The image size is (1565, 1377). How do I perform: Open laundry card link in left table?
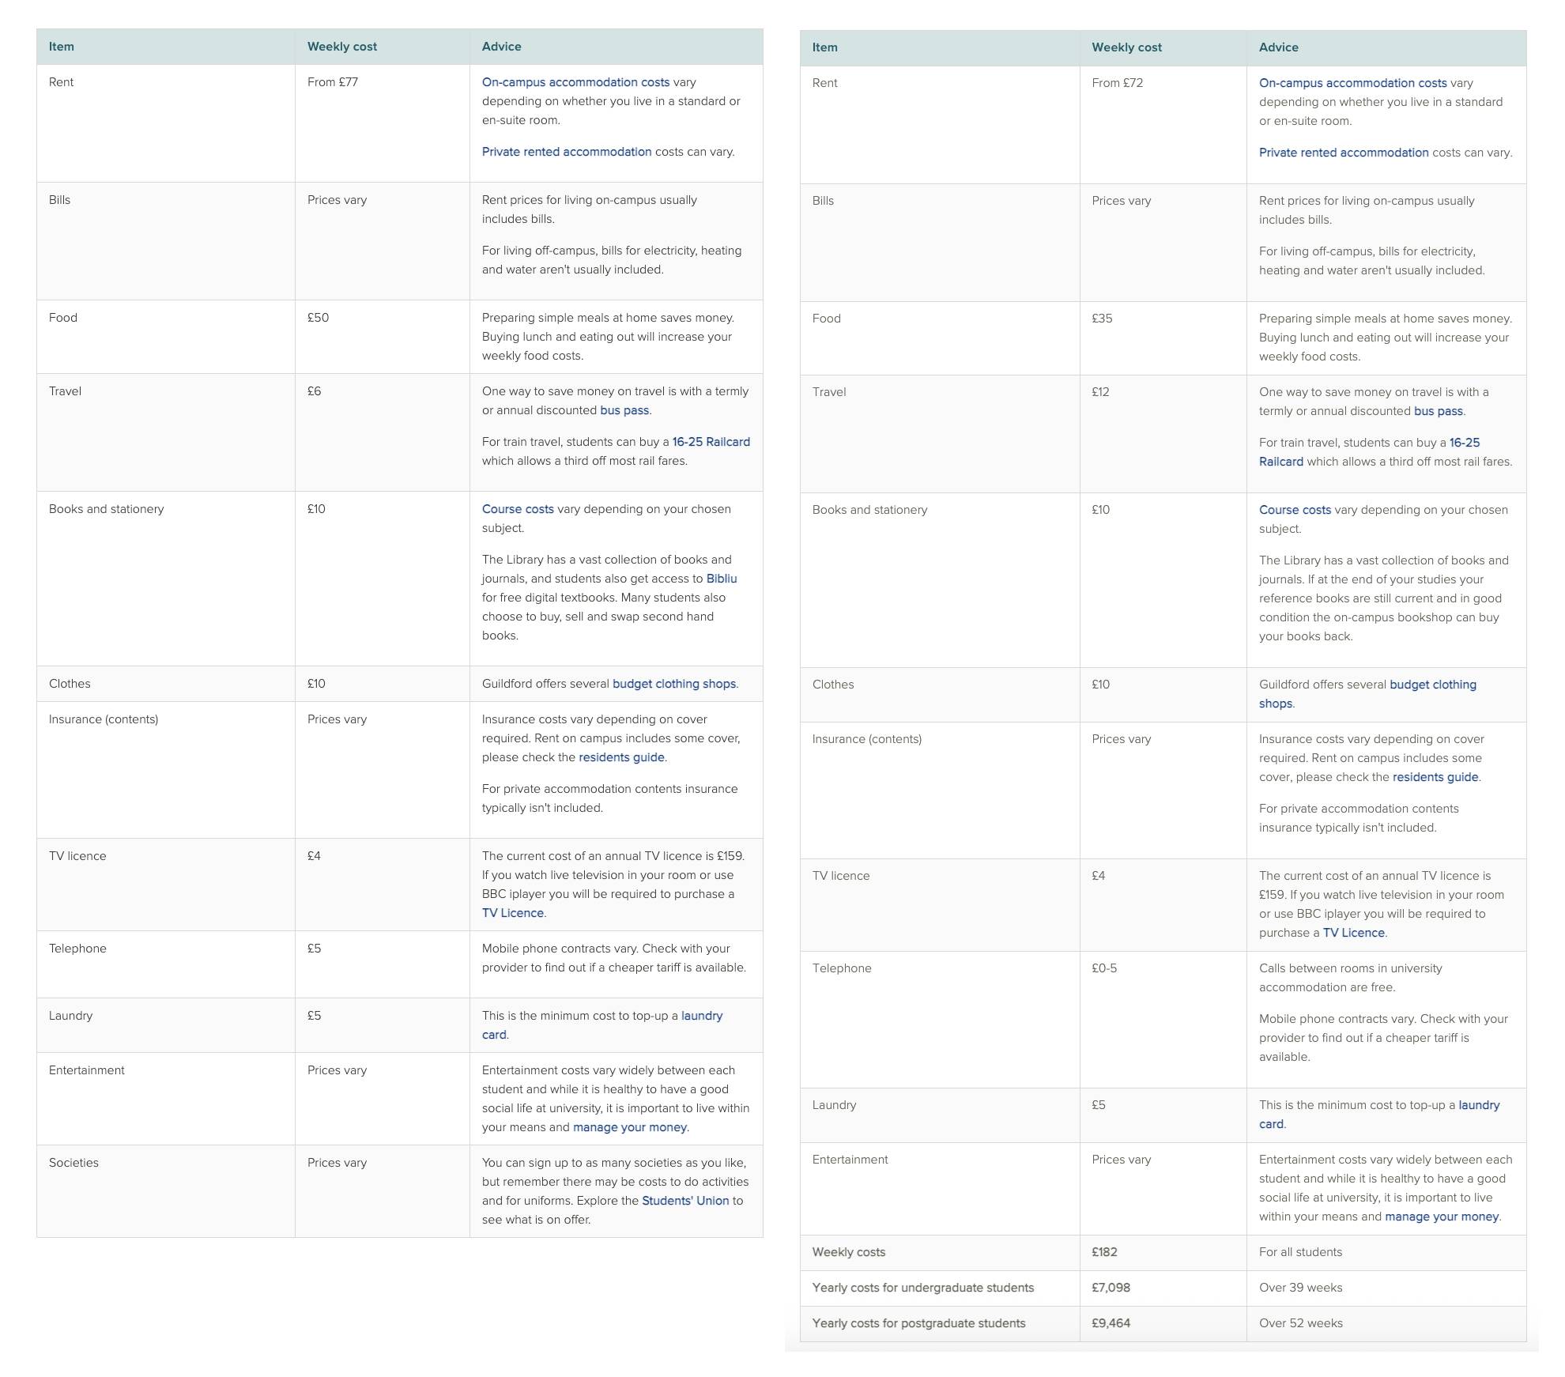click(701, 1016)
